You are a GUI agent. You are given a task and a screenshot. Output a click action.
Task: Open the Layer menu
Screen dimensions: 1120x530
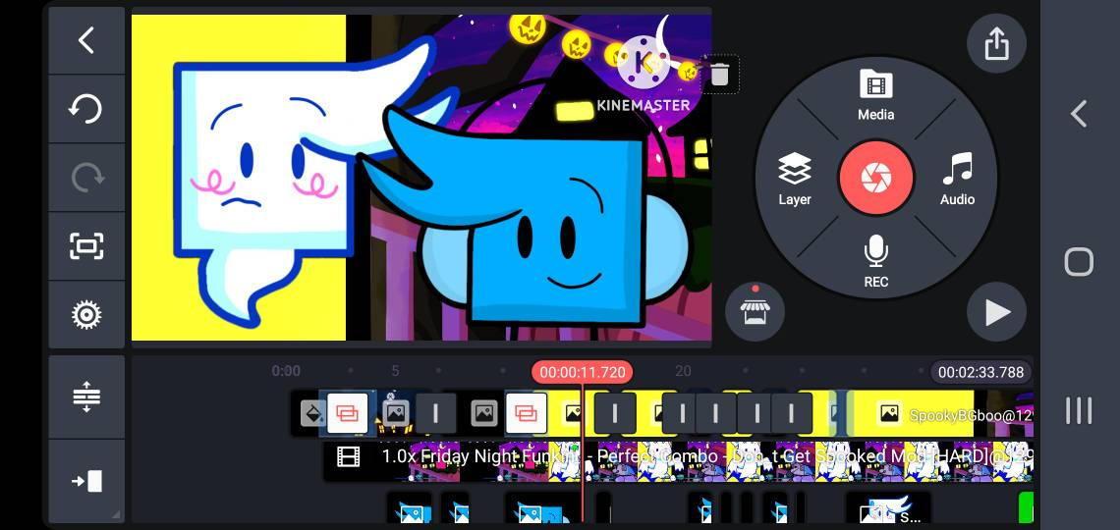click(x=794, y=179)
